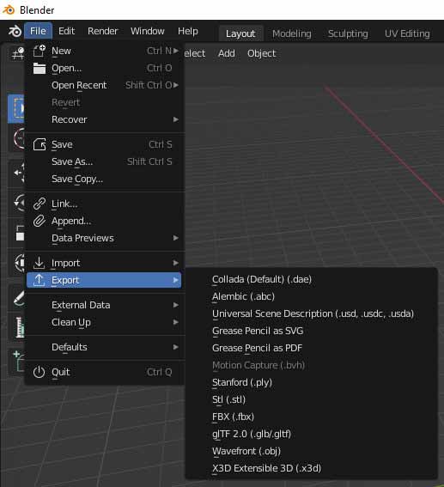Export as Stanford (.ply)
This screenshot has height=487, width=444.
(312, 382)
